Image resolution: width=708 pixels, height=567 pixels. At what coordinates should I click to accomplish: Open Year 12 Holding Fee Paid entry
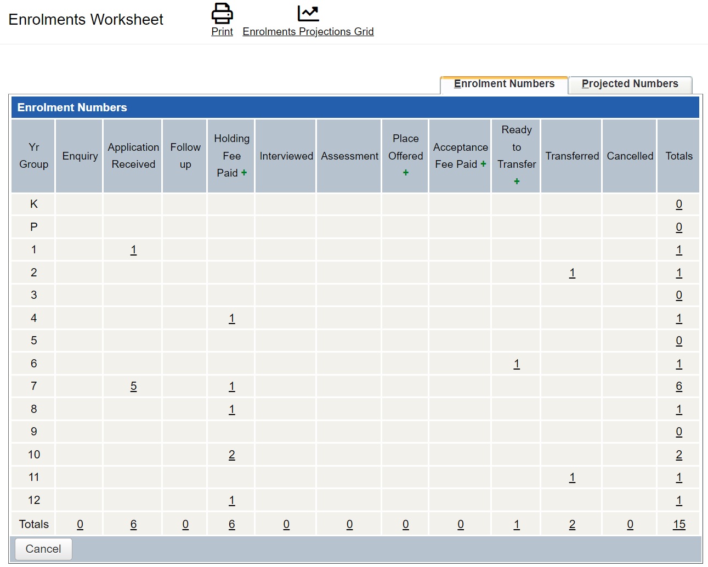(x=231, y=500)
